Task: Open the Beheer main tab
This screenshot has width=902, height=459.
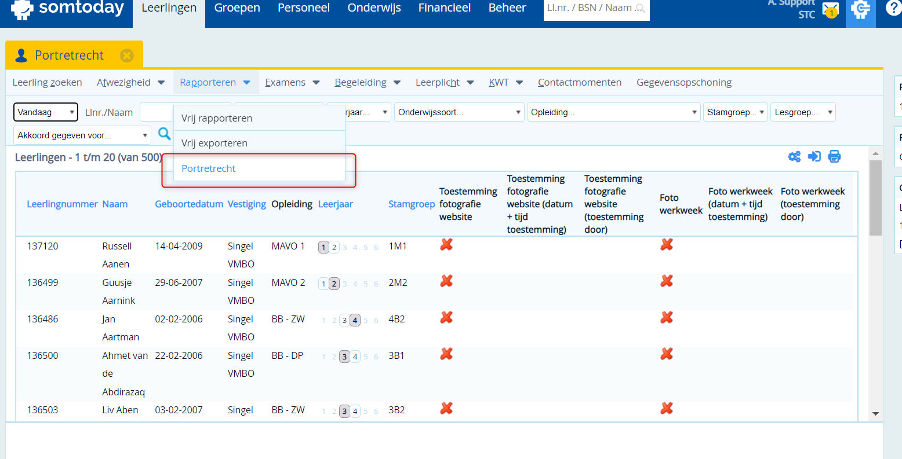Action: (507, 8)
